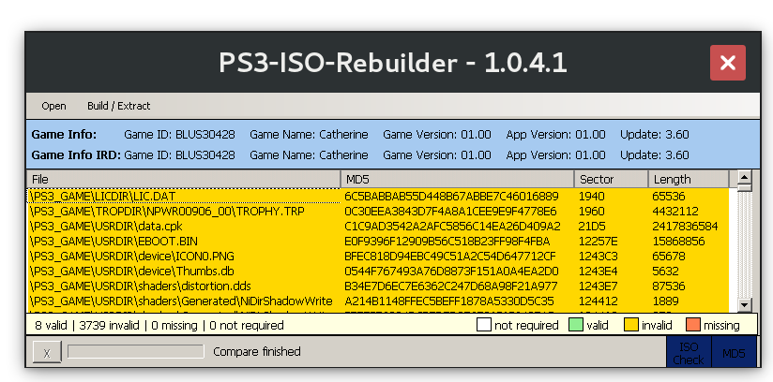Click the PS3-ISO-Rebuilder - 1.0.4.1 title

point(393,63)
